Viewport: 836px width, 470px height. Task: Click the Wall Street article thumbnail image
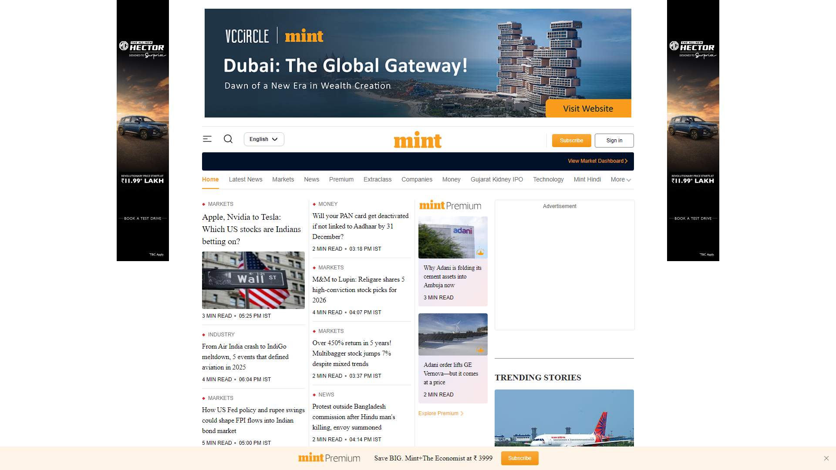click(x=253, y=280)
